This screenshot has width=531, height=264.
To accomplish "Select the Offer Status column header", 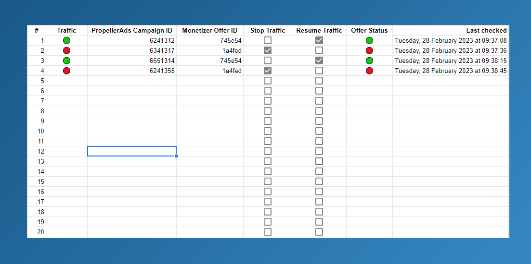I will tap(369, 30).
